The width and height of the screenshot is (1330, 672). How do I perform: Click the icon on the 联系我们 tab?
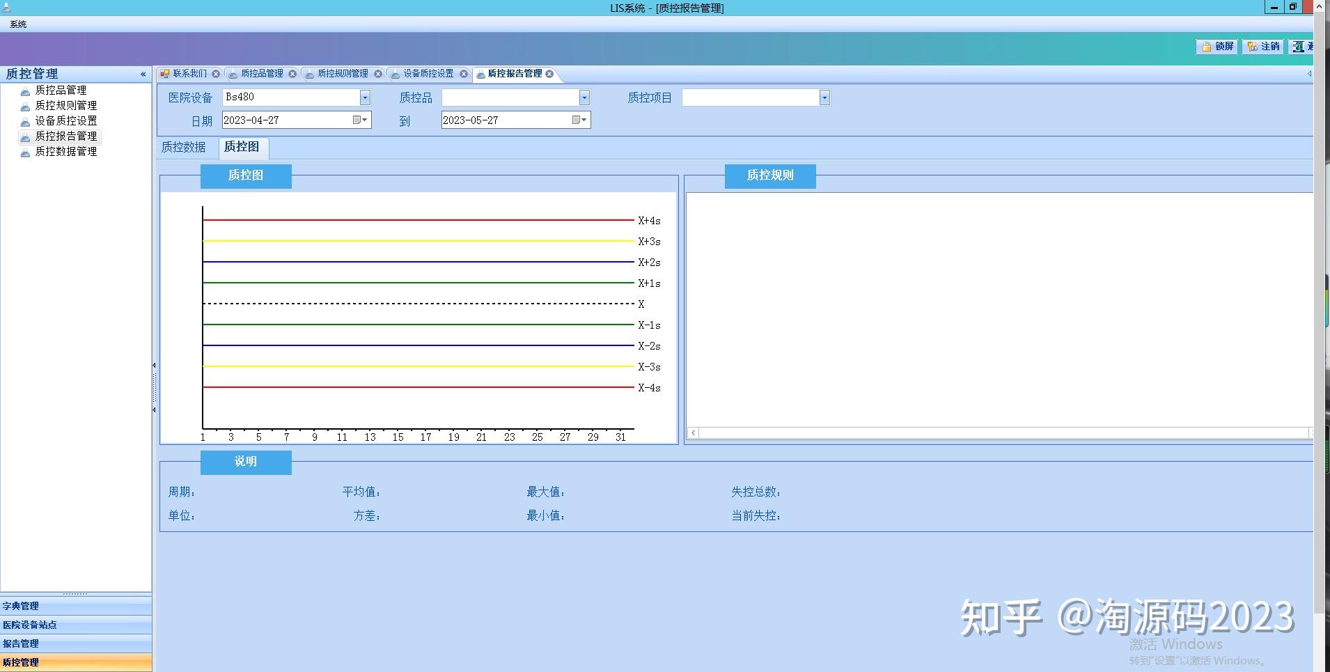click(165, 73)
